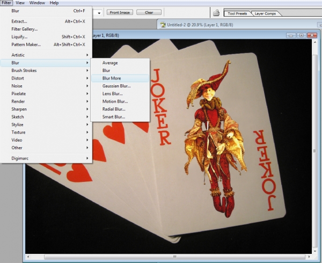Viewport: 322px width, 263px height.
Task: Open the Filter menu in menu bar
Action: [x=6, y=3]
